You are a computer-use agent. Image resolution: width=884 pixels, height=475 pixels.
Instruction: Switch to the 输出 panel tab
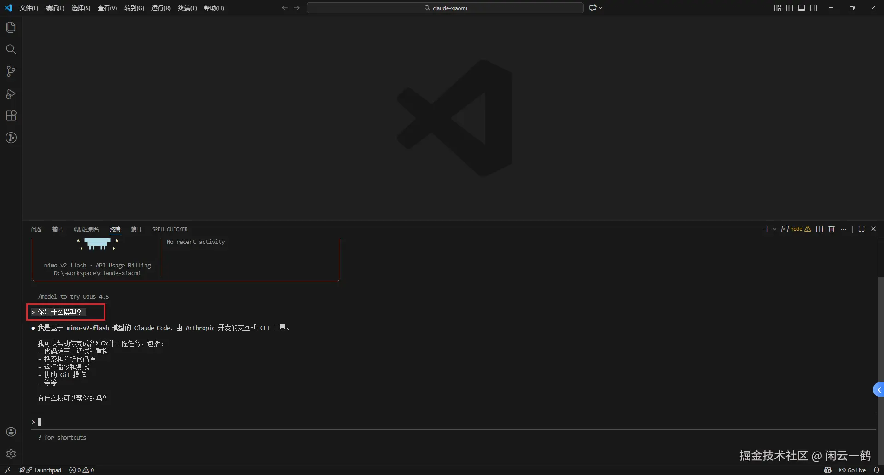click(x=57, y=229)
